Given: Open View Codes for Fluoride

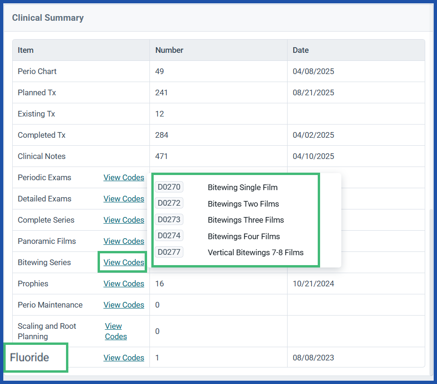Looking at the screenshot, I should click(x=124, y=358).
